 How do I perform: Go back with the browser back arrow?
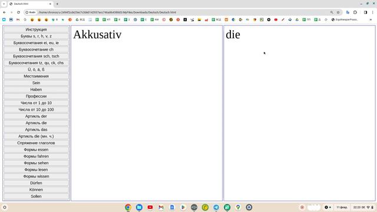click(x=4, y=12)
